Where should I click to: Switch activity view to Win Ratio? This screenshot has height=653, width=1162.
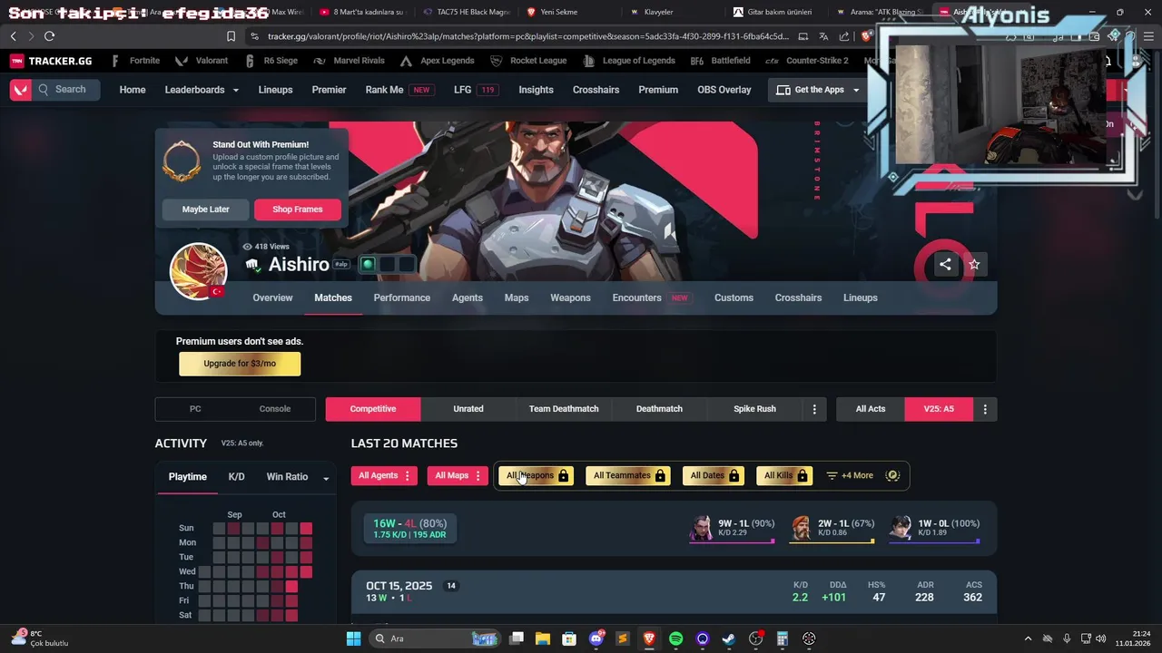tap(287, 477)
